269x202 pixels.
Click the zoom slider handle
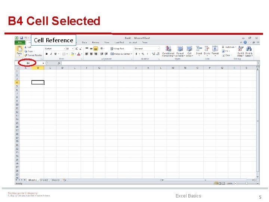click(x=247, y=183)
